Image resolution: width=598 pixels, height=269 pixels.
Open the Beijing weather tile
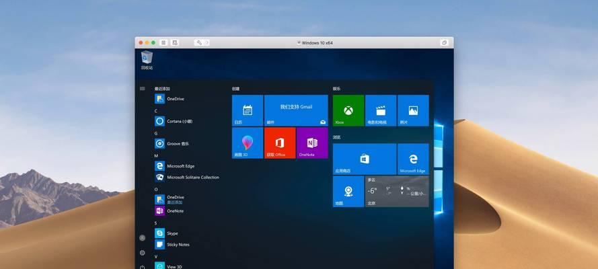point(397,192)
